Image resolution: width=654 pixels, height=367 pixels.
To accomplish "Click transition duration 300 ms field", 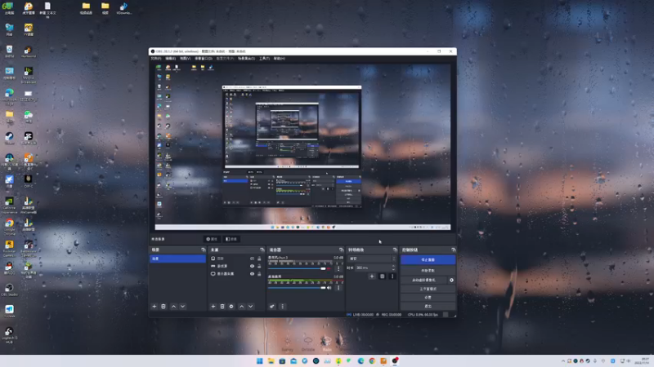I will click(x=374, y=268).
